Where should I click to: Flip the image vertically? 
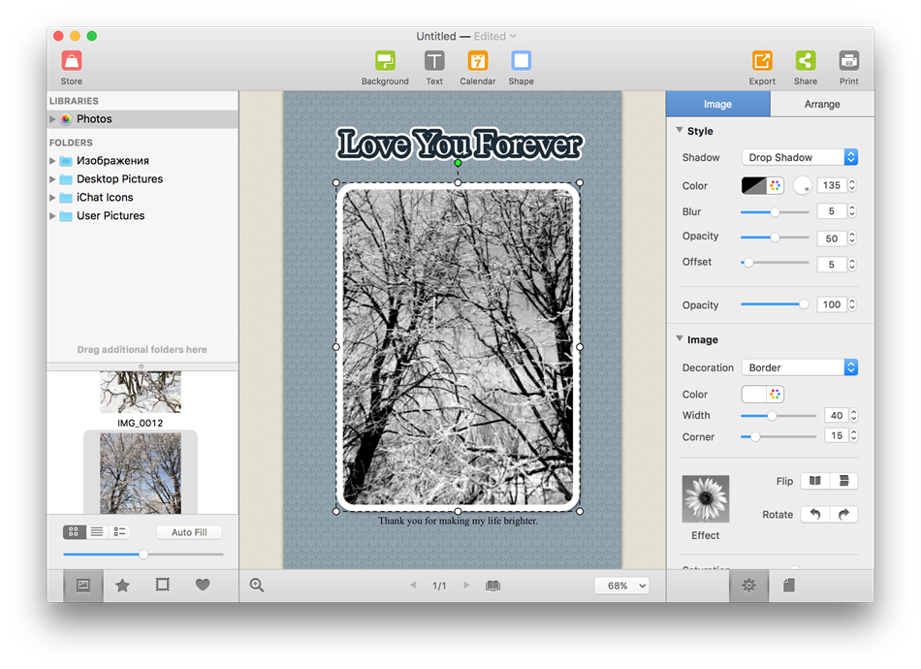(844, 481)
